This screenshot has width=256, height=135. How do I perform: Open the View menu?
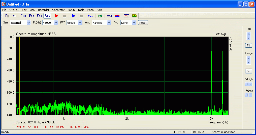coord(32,10)
